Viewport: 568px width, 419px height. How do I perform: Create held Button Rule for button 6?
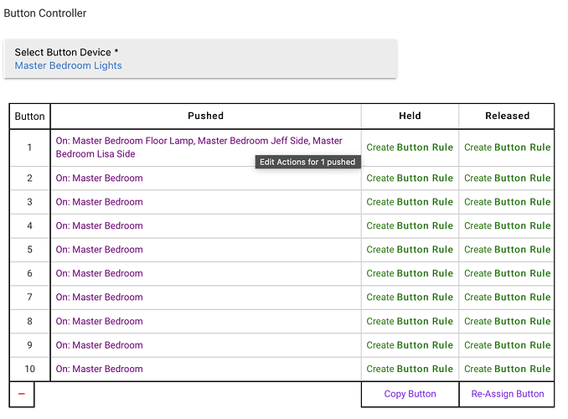(x=410, y=274)
